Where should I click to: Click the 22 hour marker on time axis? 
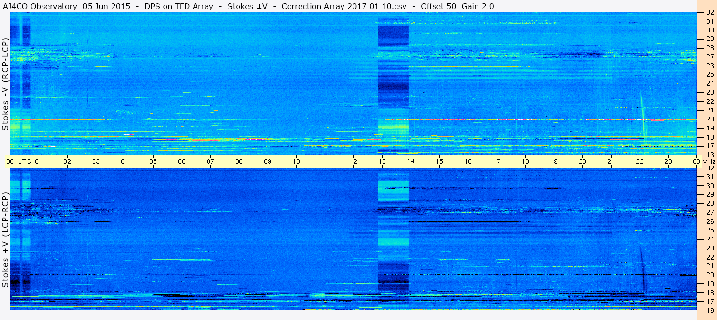[640, 161]
